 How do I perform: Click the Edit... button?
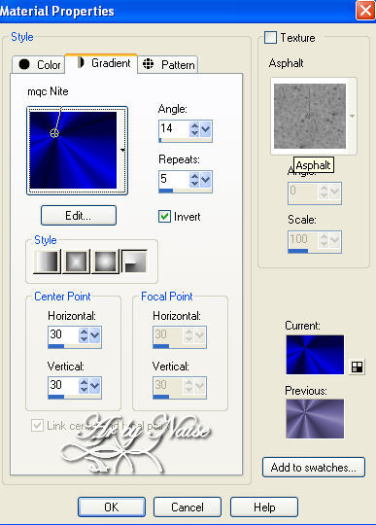tap(79, 215)
